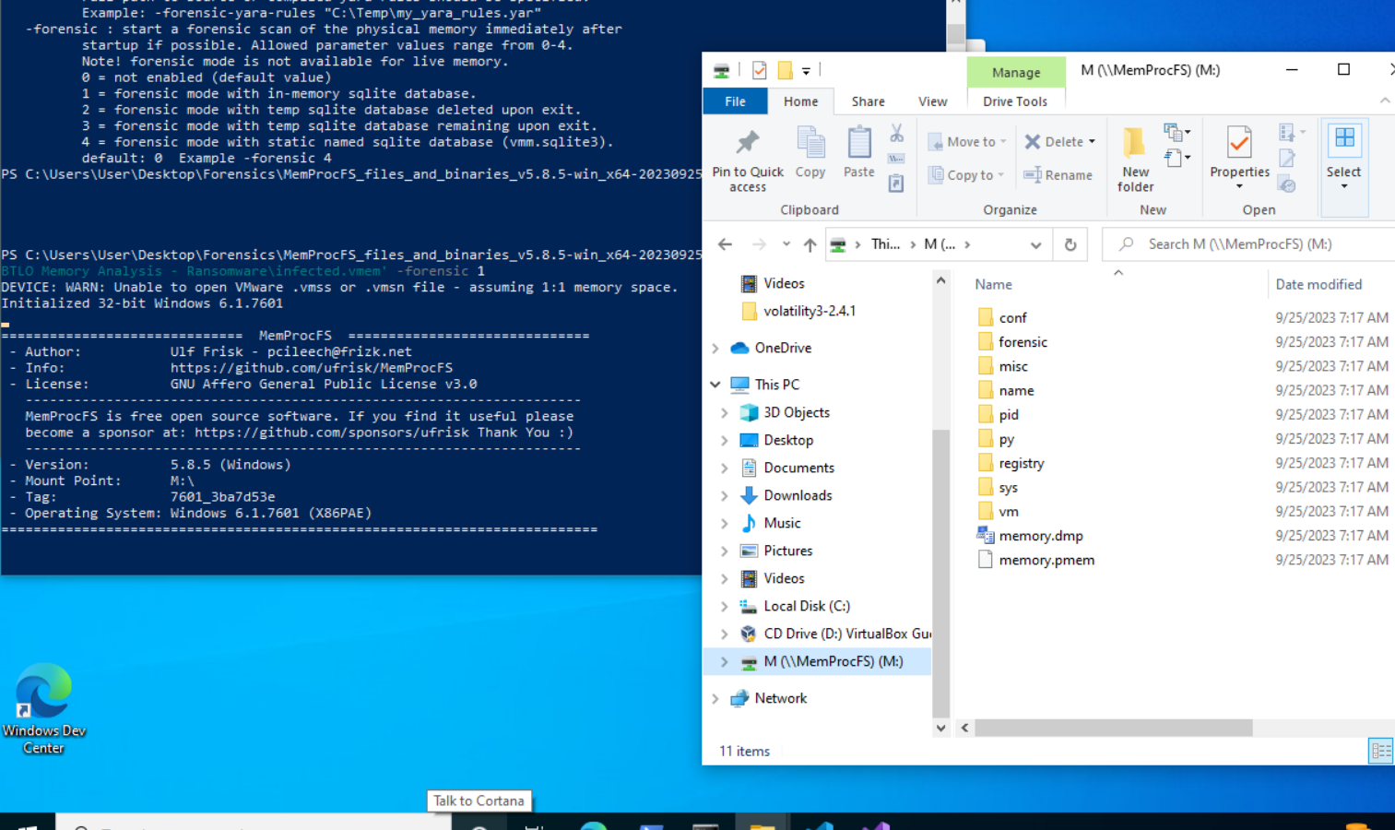
Task: Go up one directory level
Action: 810,244
